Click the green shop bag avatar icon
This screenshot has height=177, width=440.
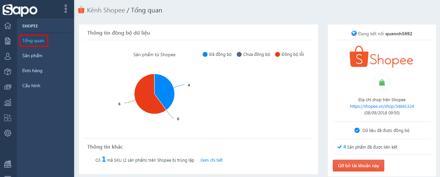(382, 83)
